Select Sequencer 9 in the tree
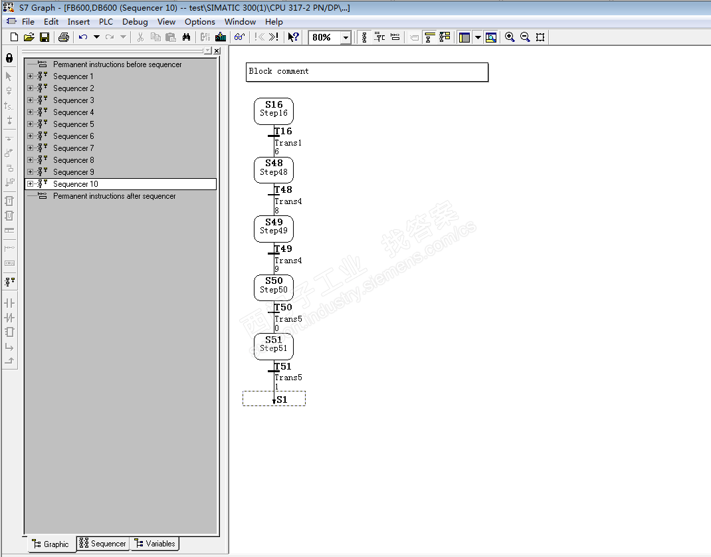The height and width of the screenshot is (557, 711). (x=74, y=172)
